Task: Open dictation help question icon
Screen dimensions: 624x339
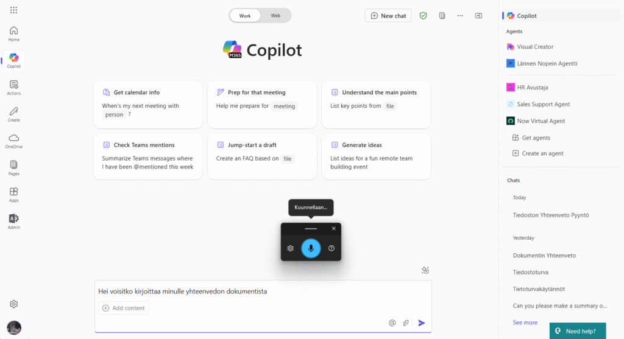Action: click(331, 248)
